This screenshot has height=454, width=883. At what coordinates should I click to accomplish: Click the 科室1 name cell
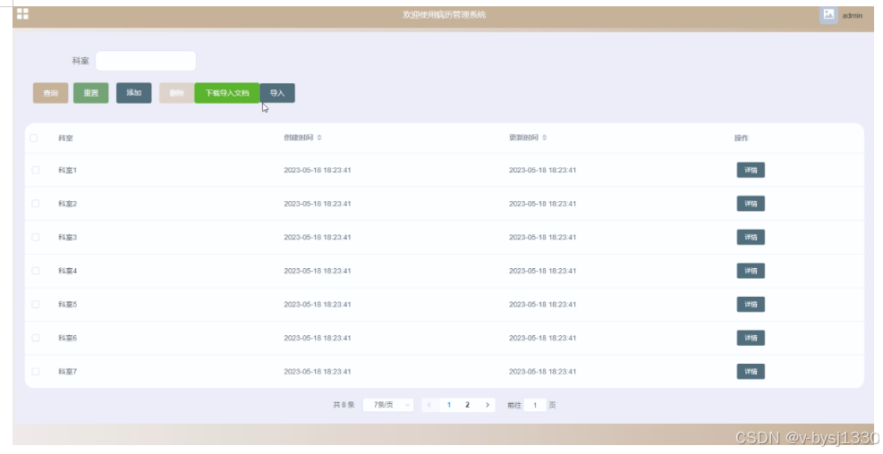pyautogui.click(x=67, y=170)
